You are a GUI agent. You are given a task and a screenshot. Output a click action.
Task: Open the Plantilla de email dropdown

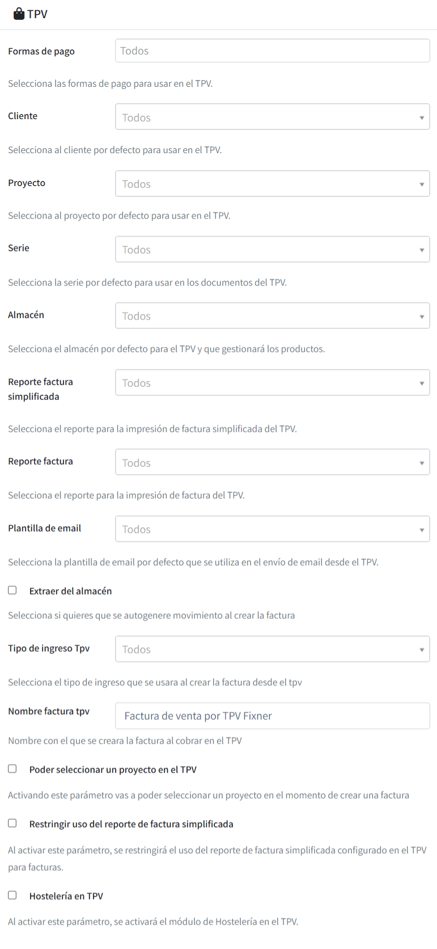pos(273,529)
